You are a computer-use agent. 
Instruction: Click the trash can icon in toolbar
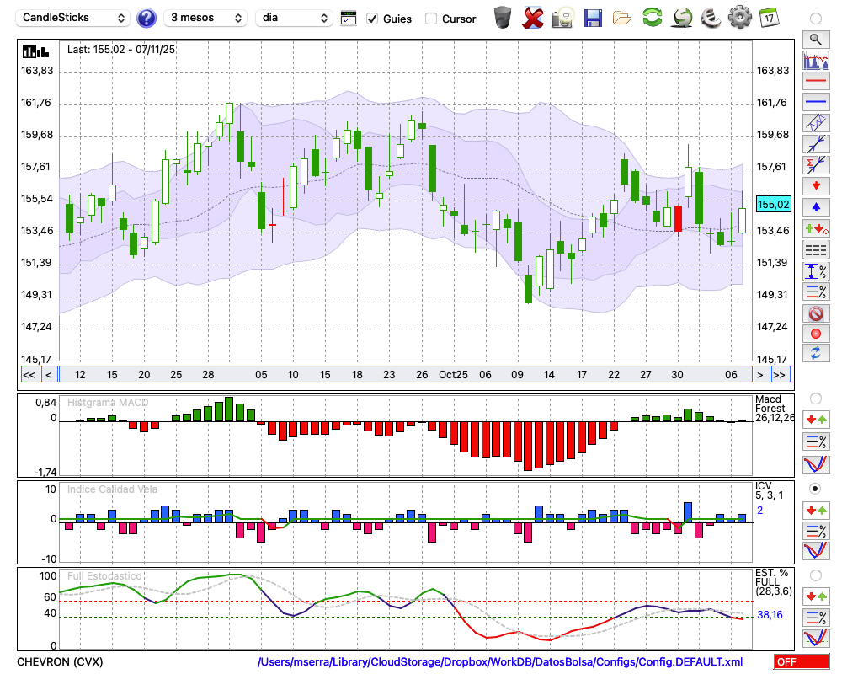[x=503, y=18]
